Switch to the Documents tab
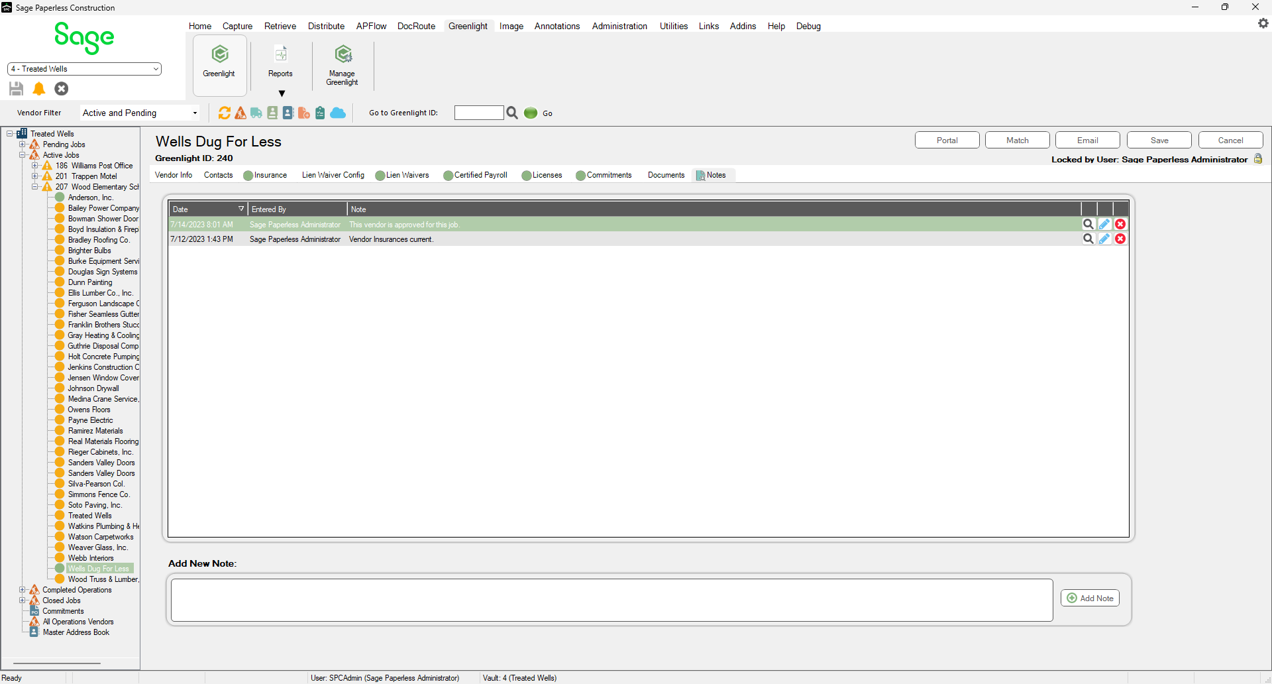Screen dimensions: 1272x684 point(666,175)
